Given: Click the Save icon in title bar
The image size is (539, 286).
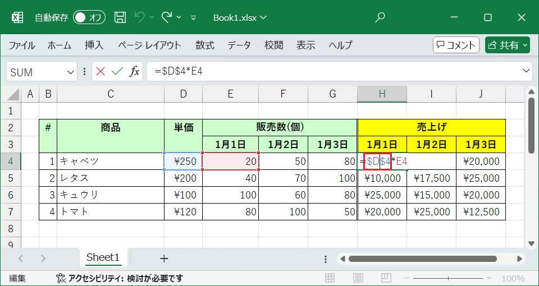Looking at the screenshot, I should click(120, 17).
